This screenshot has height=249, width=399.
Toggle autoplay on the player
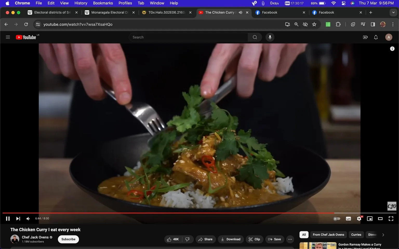pos(337,218)
